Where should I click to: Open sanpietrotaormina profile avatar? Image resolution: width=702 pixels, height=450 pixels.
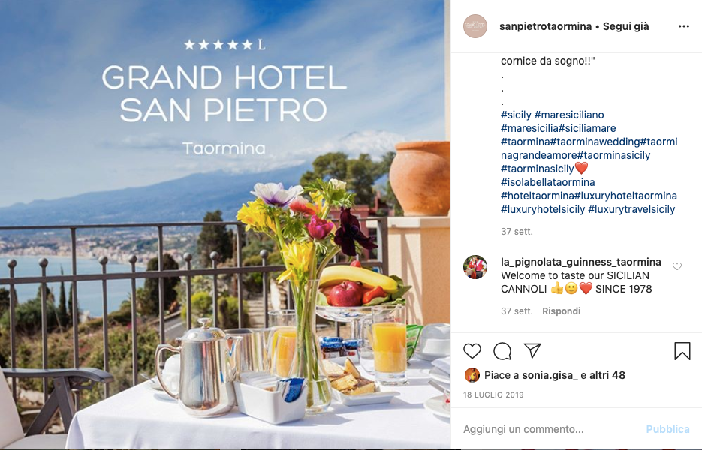pos(475,26)
